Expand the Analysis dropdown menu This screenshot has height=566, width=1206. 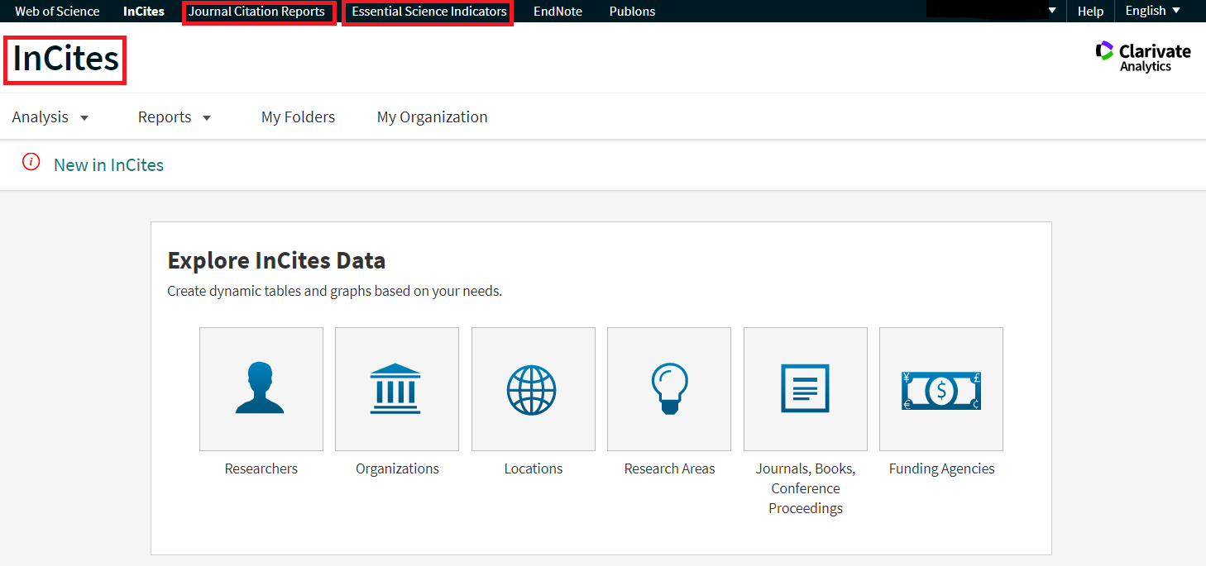[50, 117]
